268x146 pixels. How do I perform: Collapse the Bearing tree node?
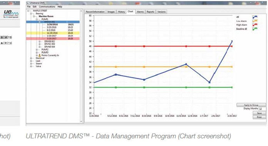tap(31, 13)
